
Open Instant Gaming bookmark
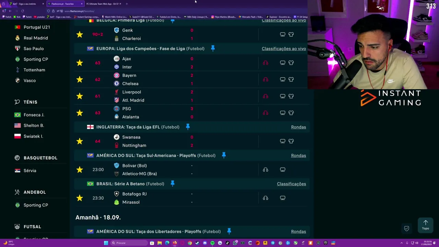click(x=87, y=17)
